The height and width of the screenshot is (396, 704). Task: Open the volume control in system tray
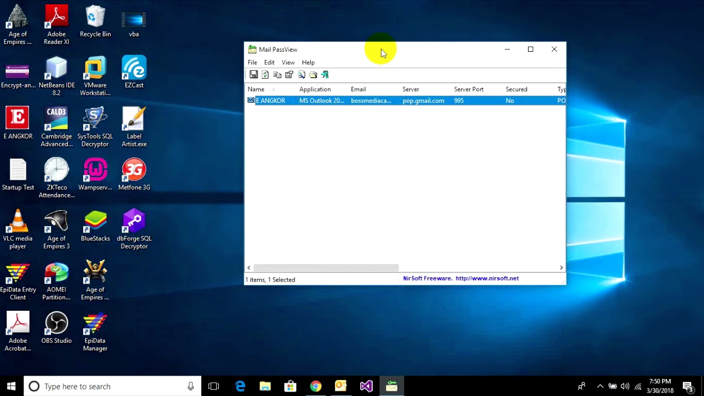625,386
